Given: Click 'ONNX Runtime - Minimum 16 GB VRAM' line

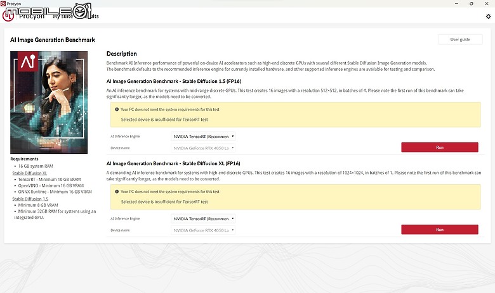Looking at the screenshot, I should 55,192.
